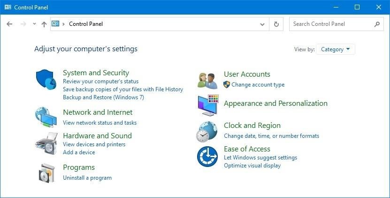Open the System and Security shield icon

46,80
